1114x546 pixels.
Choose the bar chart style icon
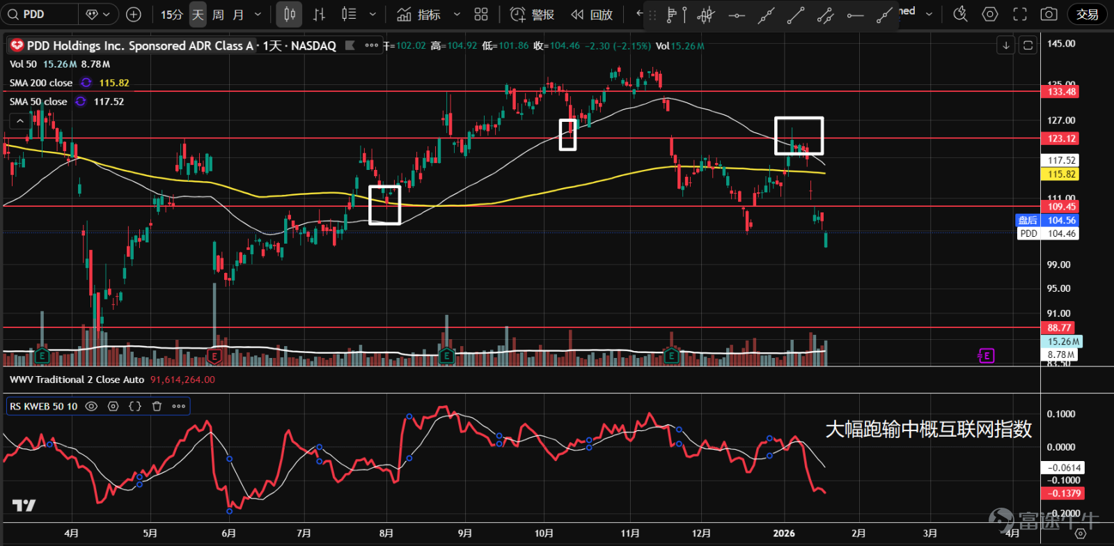click(320, 14)
